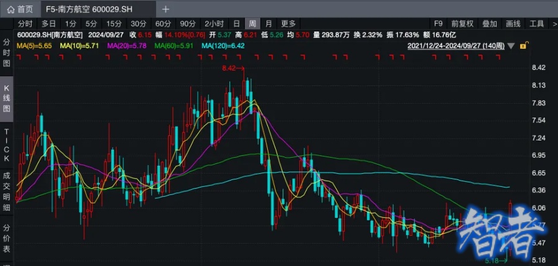This screenshot has width=558, height=266.
Task: Expand the date range dropdown triangle
Action: (x=511, y=46)
